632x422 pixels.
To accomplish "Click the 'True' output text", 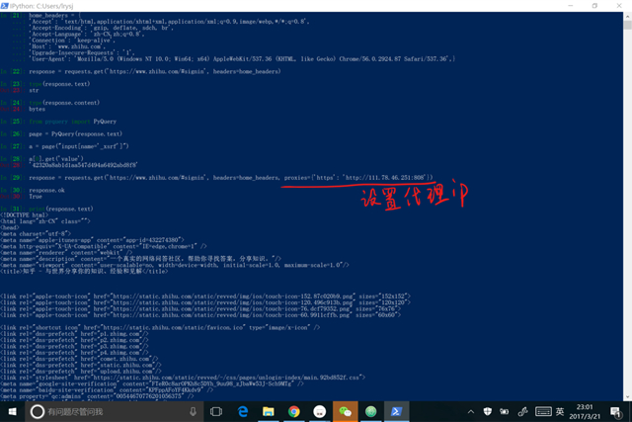I will coord(36,197).
